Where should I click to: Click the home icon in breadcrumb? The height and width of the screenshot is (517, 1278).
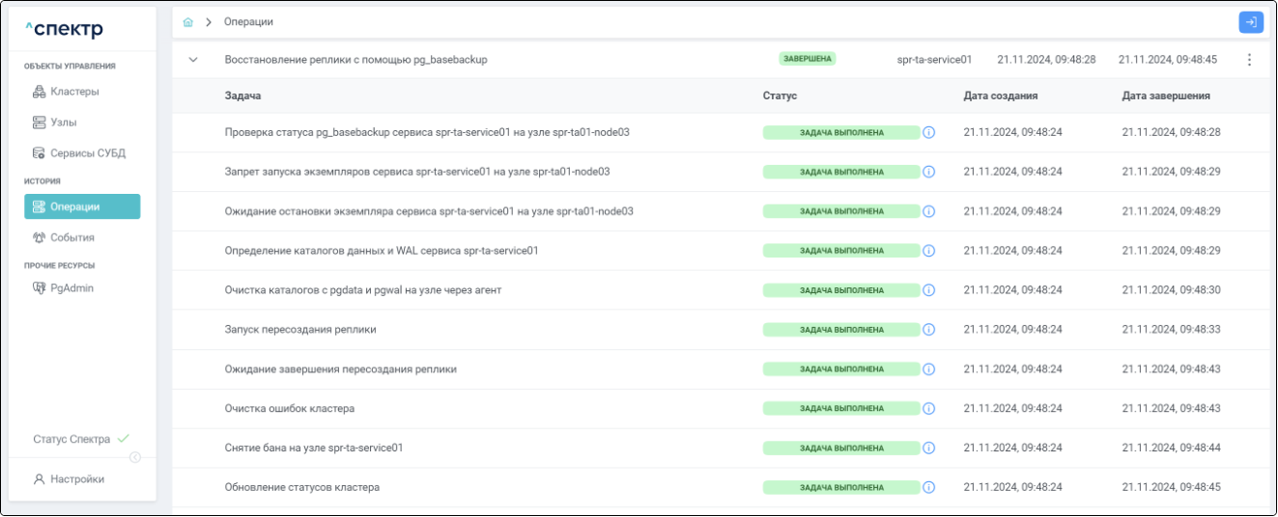188,21
